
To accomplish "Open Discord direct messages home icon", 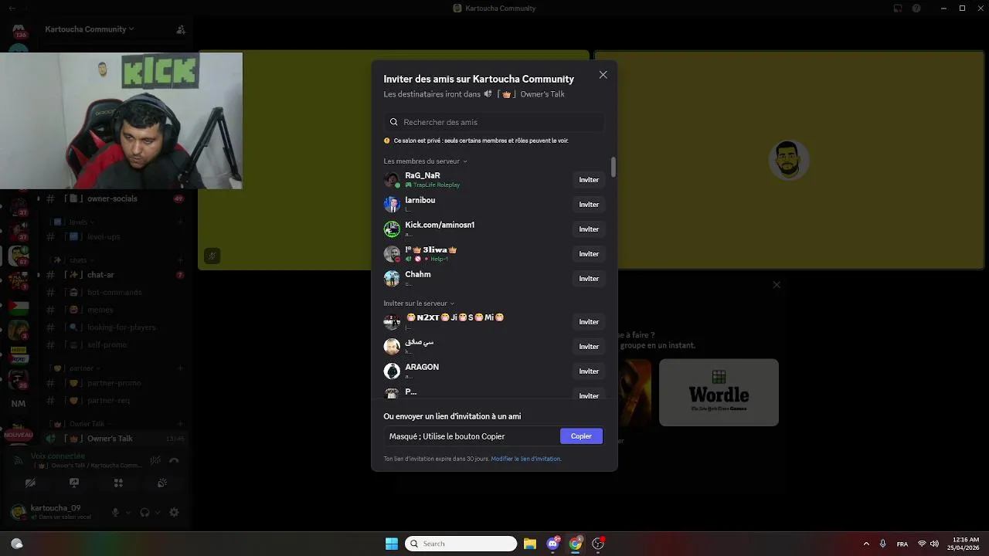I will pos(19,29).
